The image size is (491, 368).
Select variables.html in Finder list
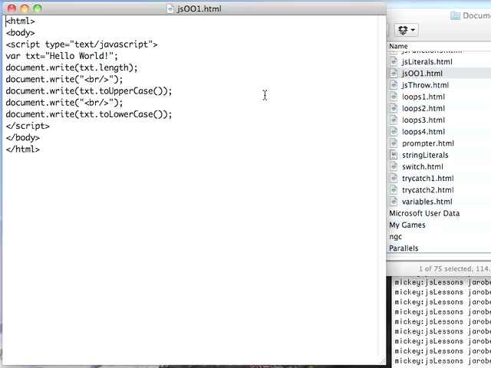point(427,202)
